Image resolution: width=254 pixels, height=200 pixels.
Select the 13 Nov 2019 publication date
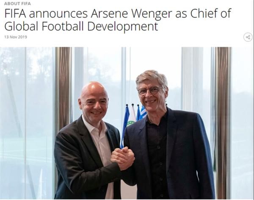click(16, 37)
